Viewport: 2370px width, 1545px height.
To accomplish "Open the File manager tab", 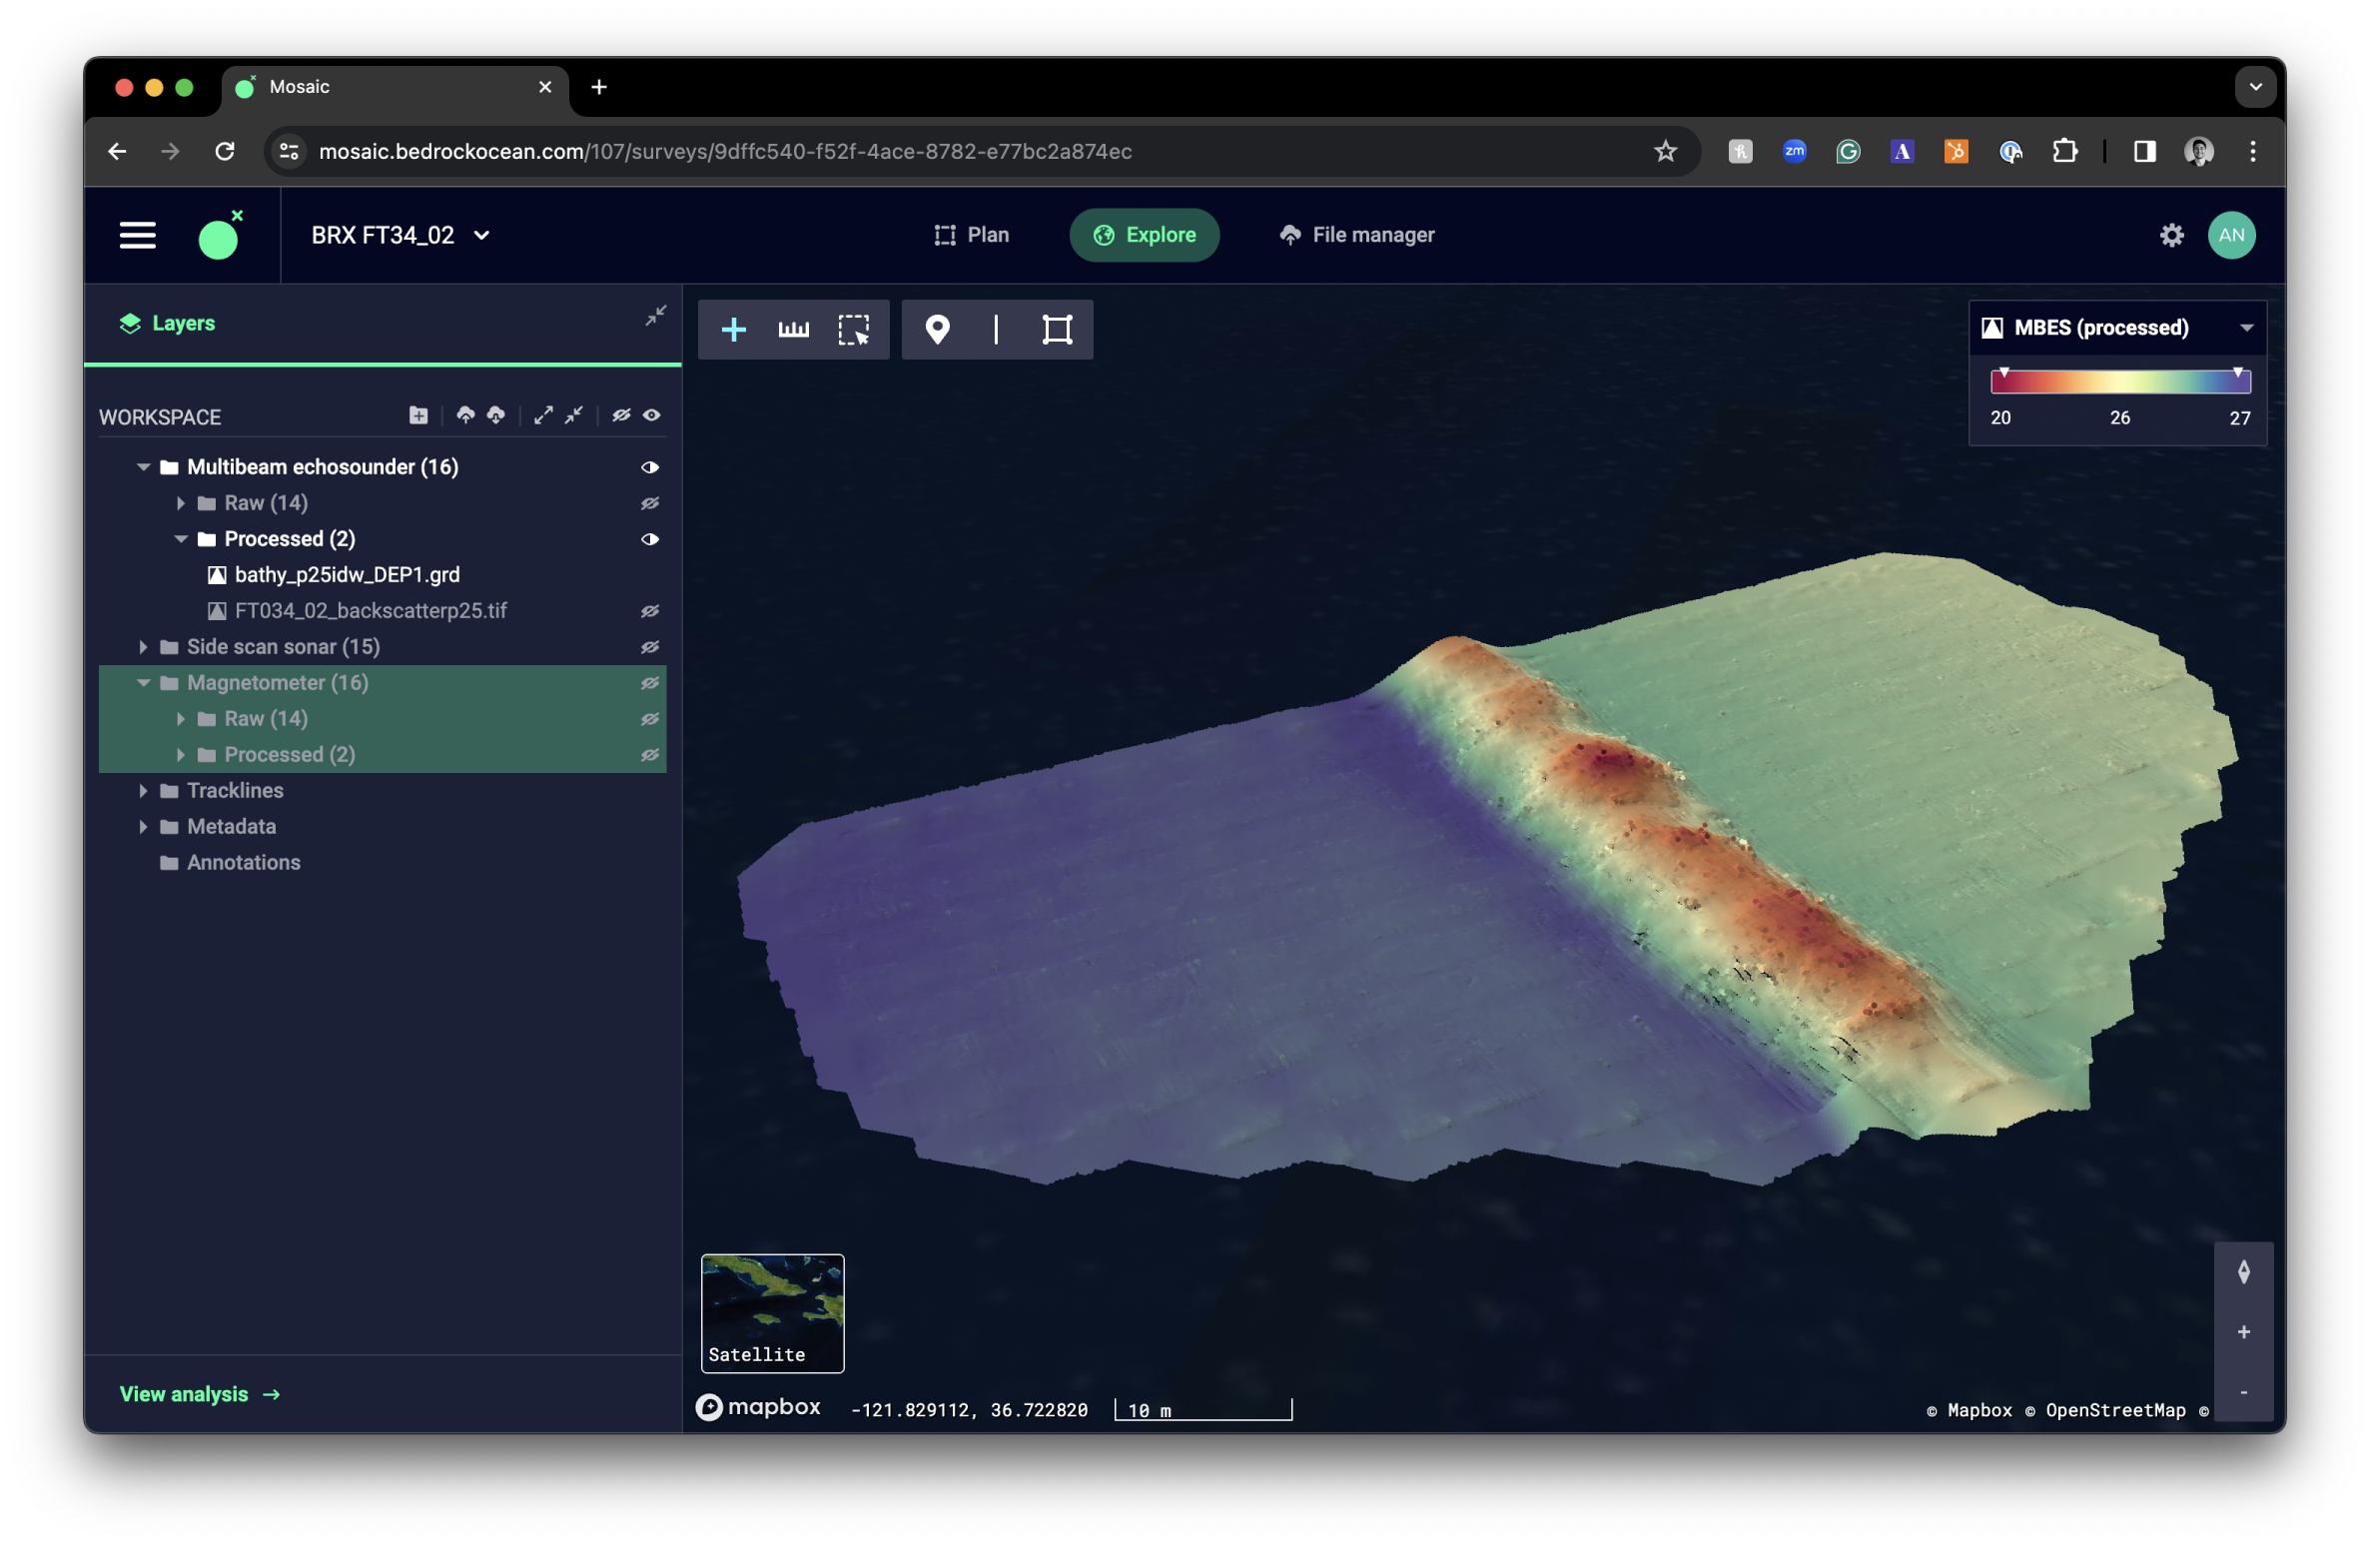I will [1356, 236].
